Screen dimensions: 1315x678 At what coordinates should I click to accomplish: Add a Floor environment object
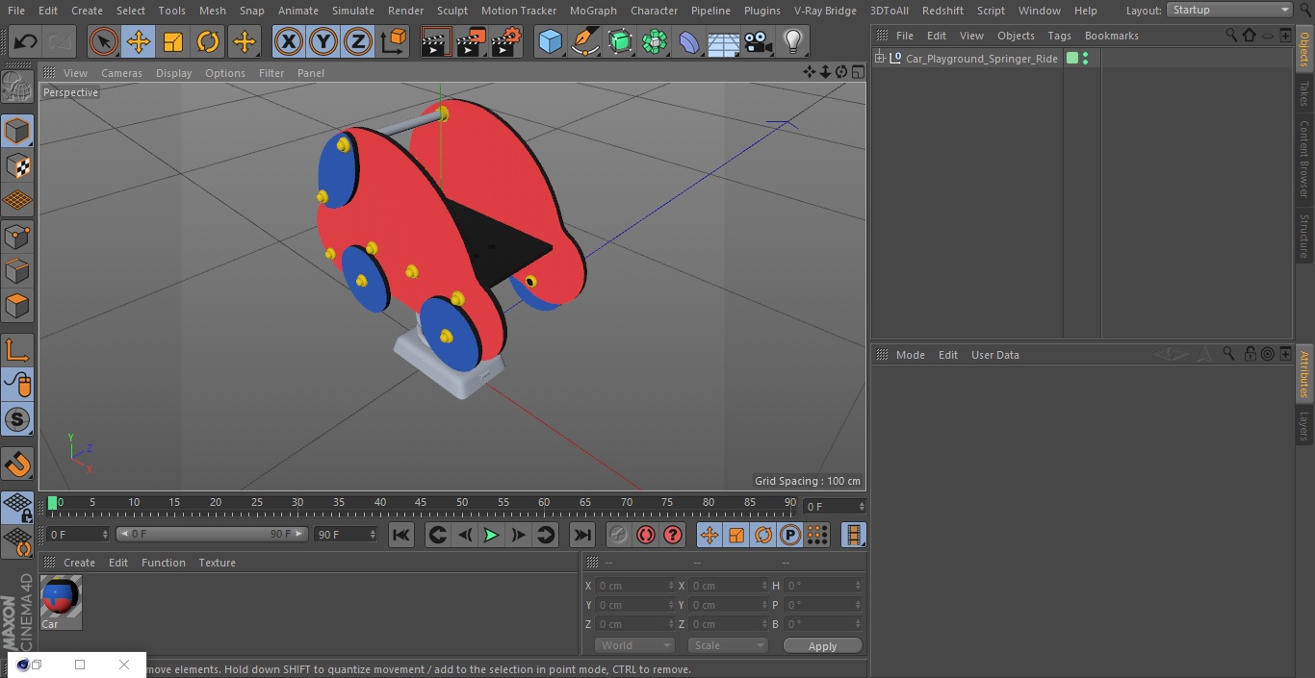(x=723, y=41)
